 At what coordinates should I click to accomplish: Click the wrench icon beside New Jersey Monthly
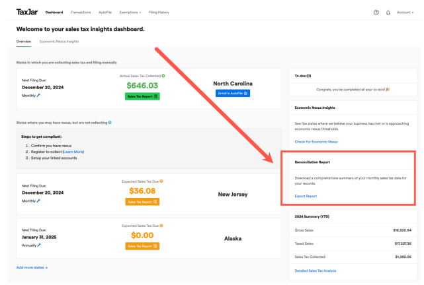pos(38,201)
